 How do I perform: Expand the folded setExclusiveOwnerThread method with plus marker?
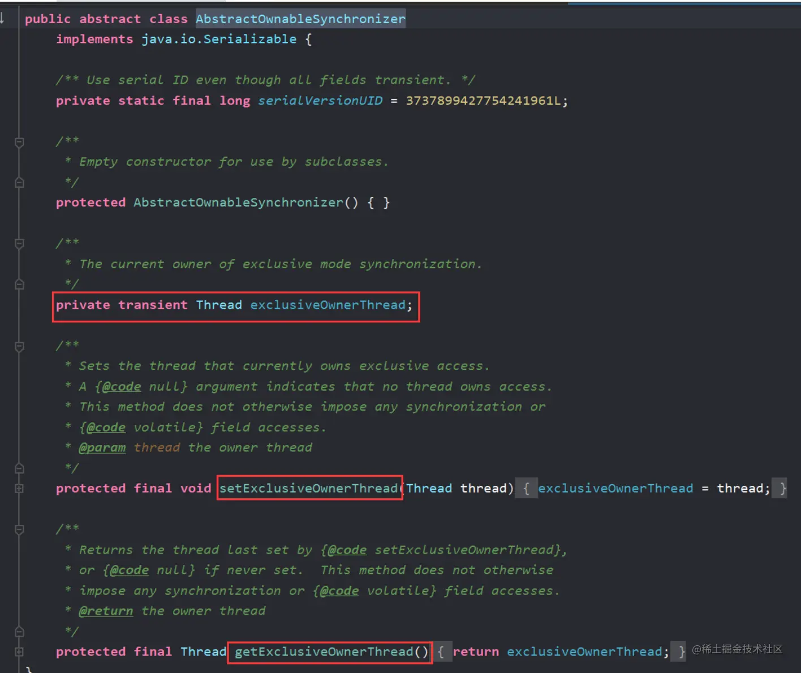coord(19,489)
